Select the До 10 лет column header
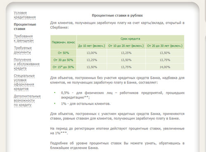Screen dimensions: 206x152 click(91, 46)
